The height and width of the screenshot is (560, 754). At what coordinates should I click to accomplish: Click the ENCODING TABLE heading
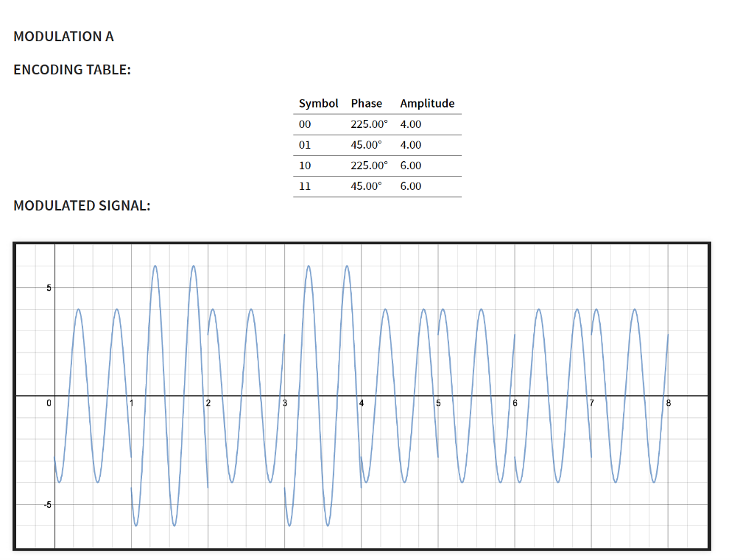(x=72, y=70)
